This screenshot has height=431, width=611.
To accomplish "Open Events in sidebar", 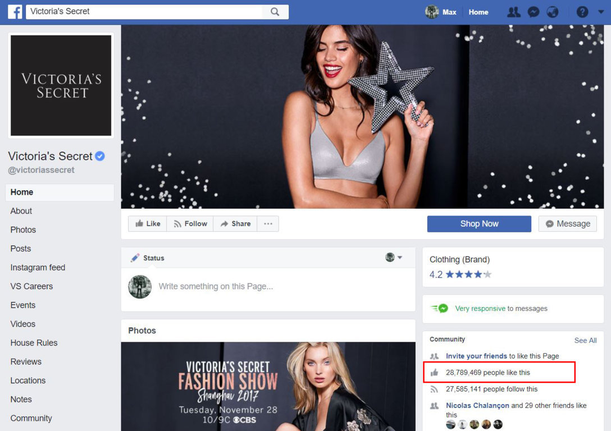I will point(23,305).
